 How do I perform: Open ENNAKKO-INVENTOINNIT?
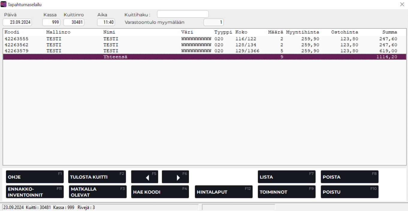coord(35,192)
